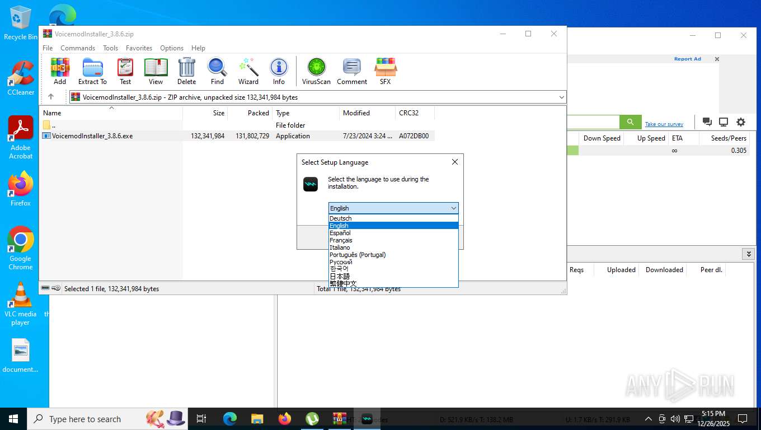Open File Explorer from the taskbar

click(x=257, y=418)
